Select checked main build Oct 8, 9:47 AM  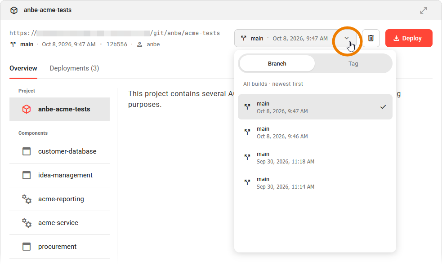click(315, 107)
